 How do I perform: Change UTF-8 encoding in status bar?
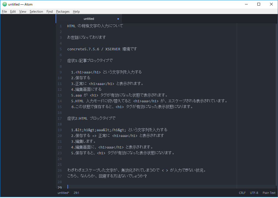pos(254,193)
